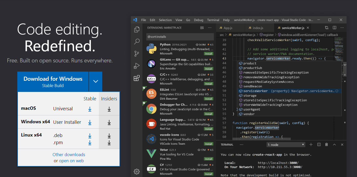The height and width of the screenshot is (177, 357).
Task: Open the Terminal menu in menu bar
Action: (x=213, y=20)
